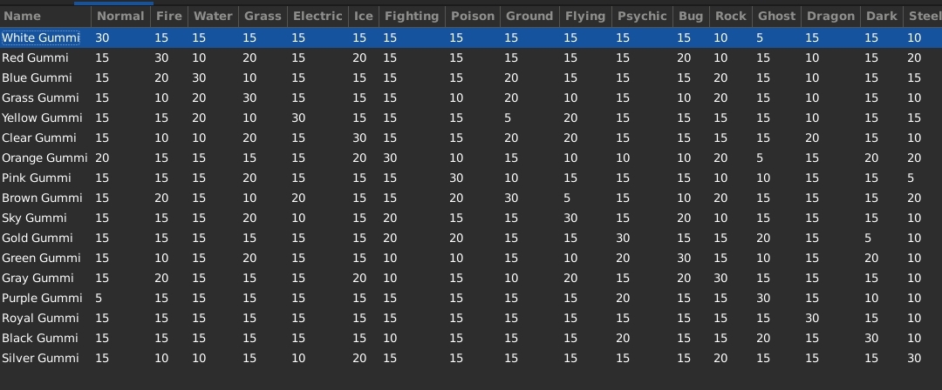Click the Silver Gummi name cell
This screenshot has width=942, height=390.
pos(40,358)
